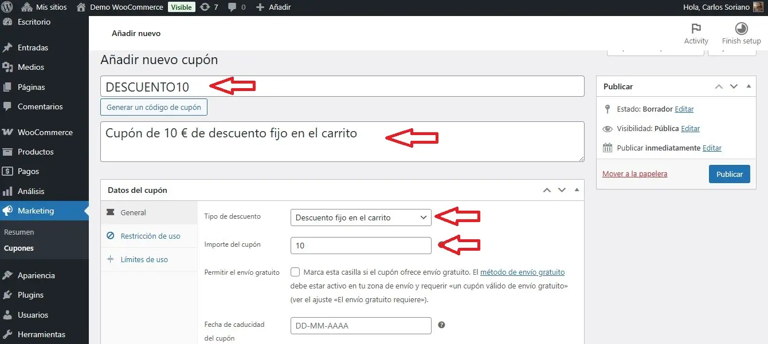Open the Tipo de descuento dropdown

361,218
